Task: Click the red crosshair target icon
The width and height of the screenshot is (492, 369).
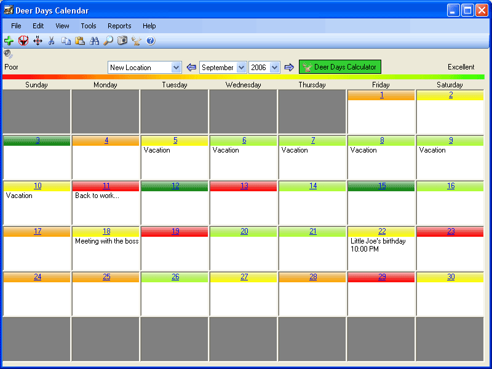Action: [23, 41]
